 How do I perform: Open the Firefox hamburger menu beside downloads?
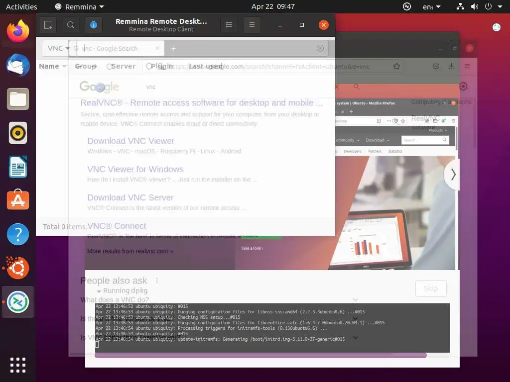pyautogui.click(x=467, y=66)
